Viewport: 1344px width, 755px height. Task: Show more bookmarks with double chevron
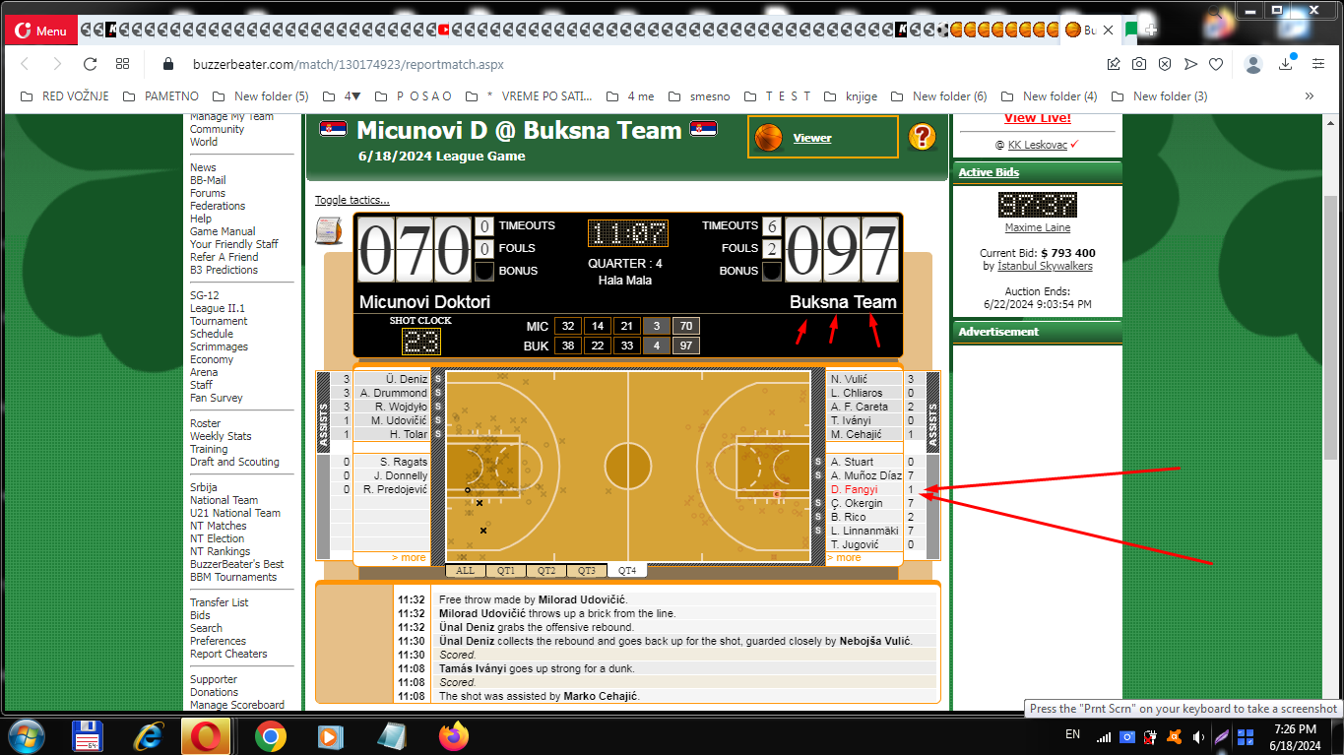point(1309,95)
